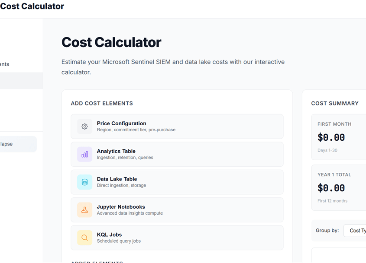The height and width of the screenshot is (263, 366).
Task: Click the Analytics Table bar chart icon
Action: 85,154
